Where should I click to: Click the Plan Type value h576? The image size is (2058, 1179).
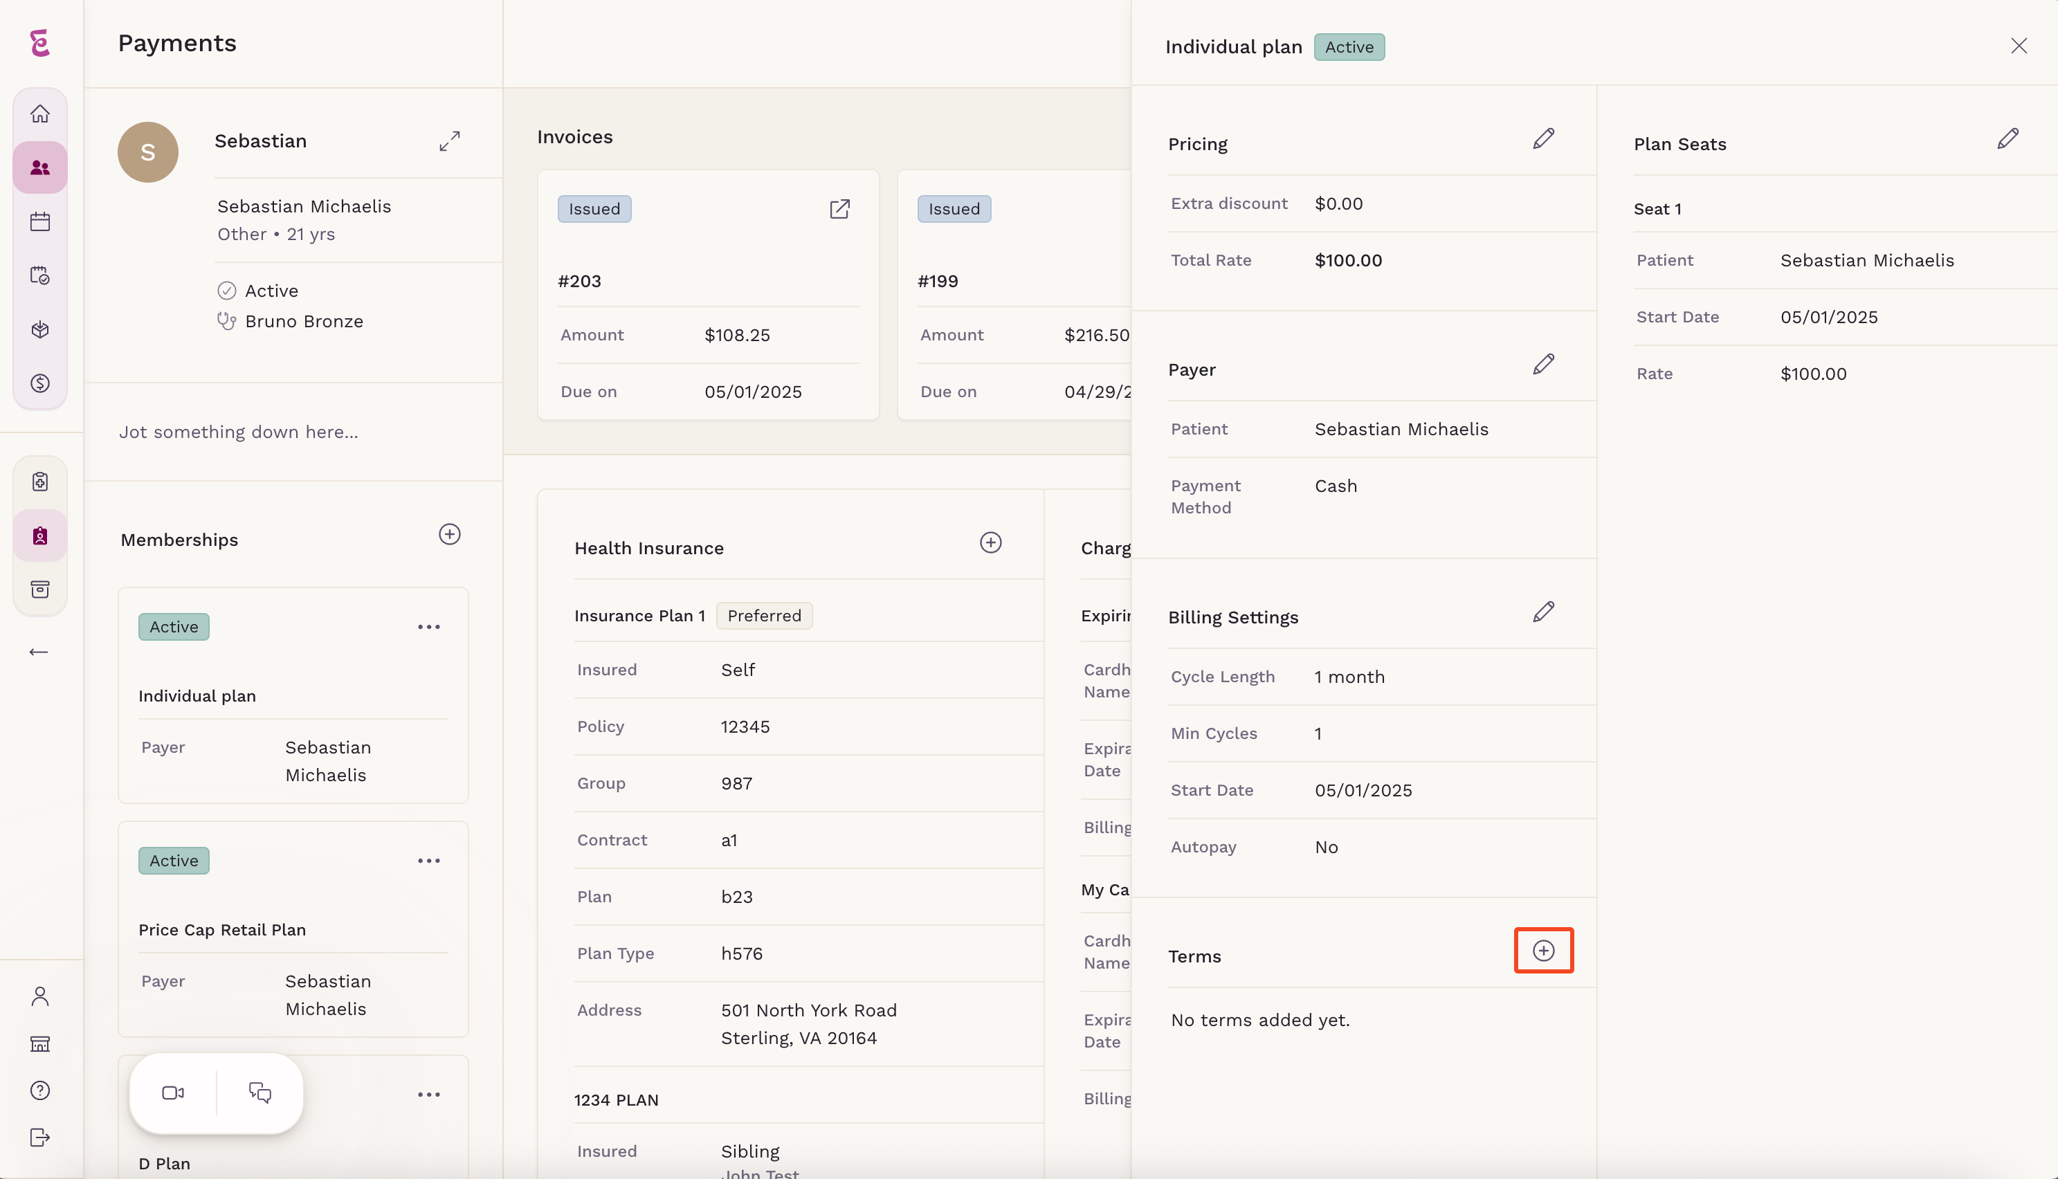coord(742,954)
